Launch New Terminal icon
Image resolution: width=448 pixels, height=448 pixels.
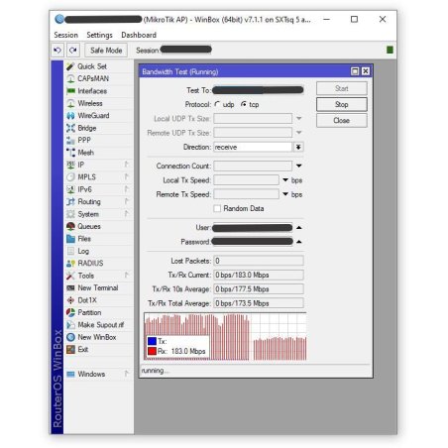pyautogui.click(x=70, y=287)
